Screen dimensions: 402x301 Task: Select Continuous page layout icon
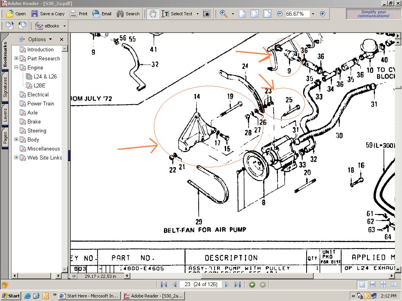pos(373,285)
